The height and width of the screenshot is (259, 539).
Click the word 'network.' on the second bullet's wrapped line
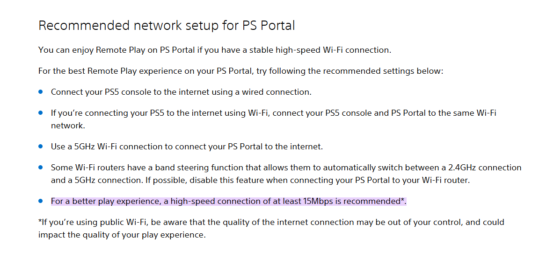click(x=68, y=126)
